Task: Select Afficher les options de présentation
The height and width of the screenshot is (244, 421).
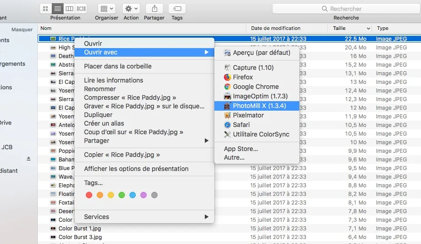Action: tap(144, 169)
